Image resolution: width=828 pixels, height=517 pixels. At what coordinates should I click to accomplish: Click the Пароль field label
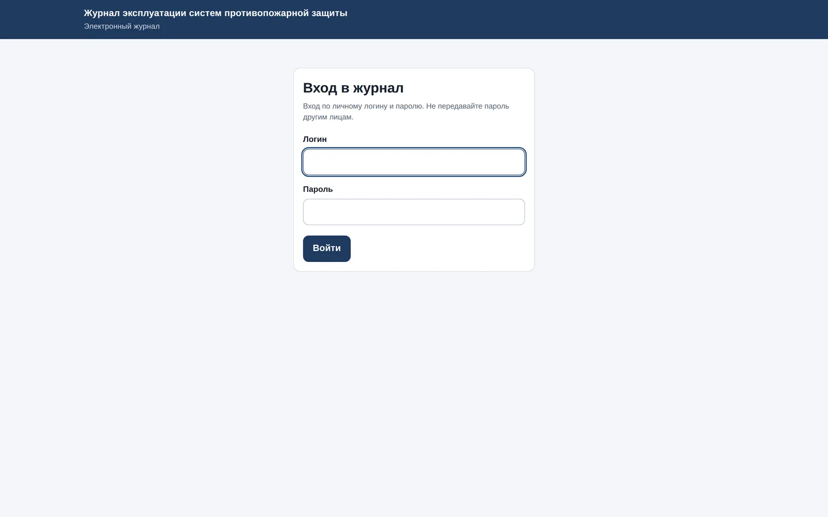[x=318, y=190]
